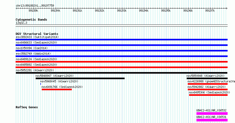Select the red bar under nsv6495306

208,95
